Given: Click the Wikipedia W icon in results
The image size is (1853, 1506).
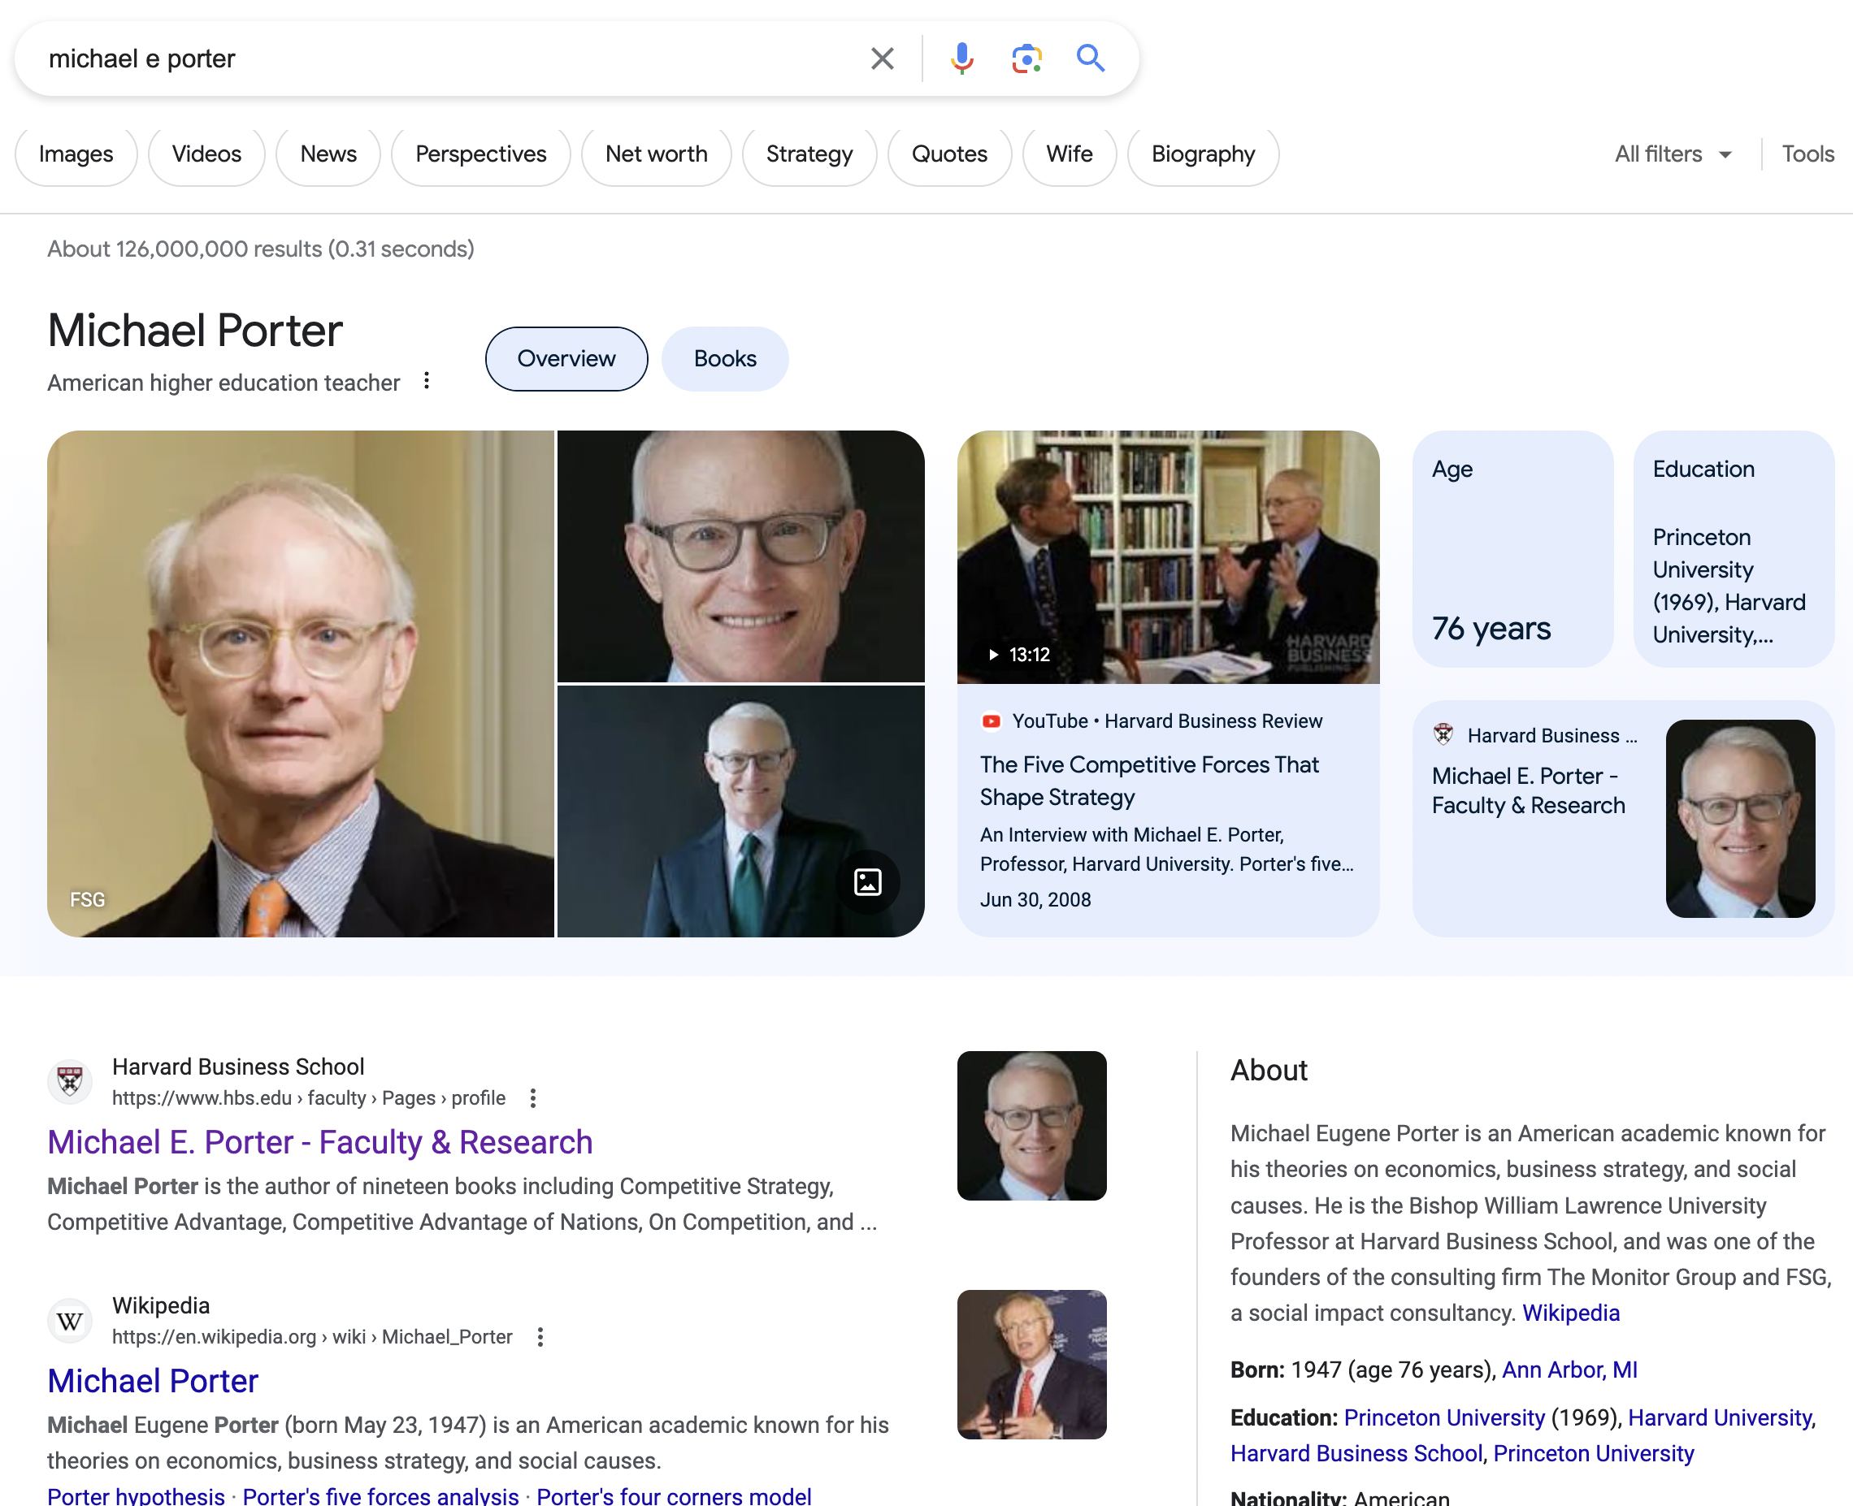Looking at the screenshot, I should (69, 1318).
